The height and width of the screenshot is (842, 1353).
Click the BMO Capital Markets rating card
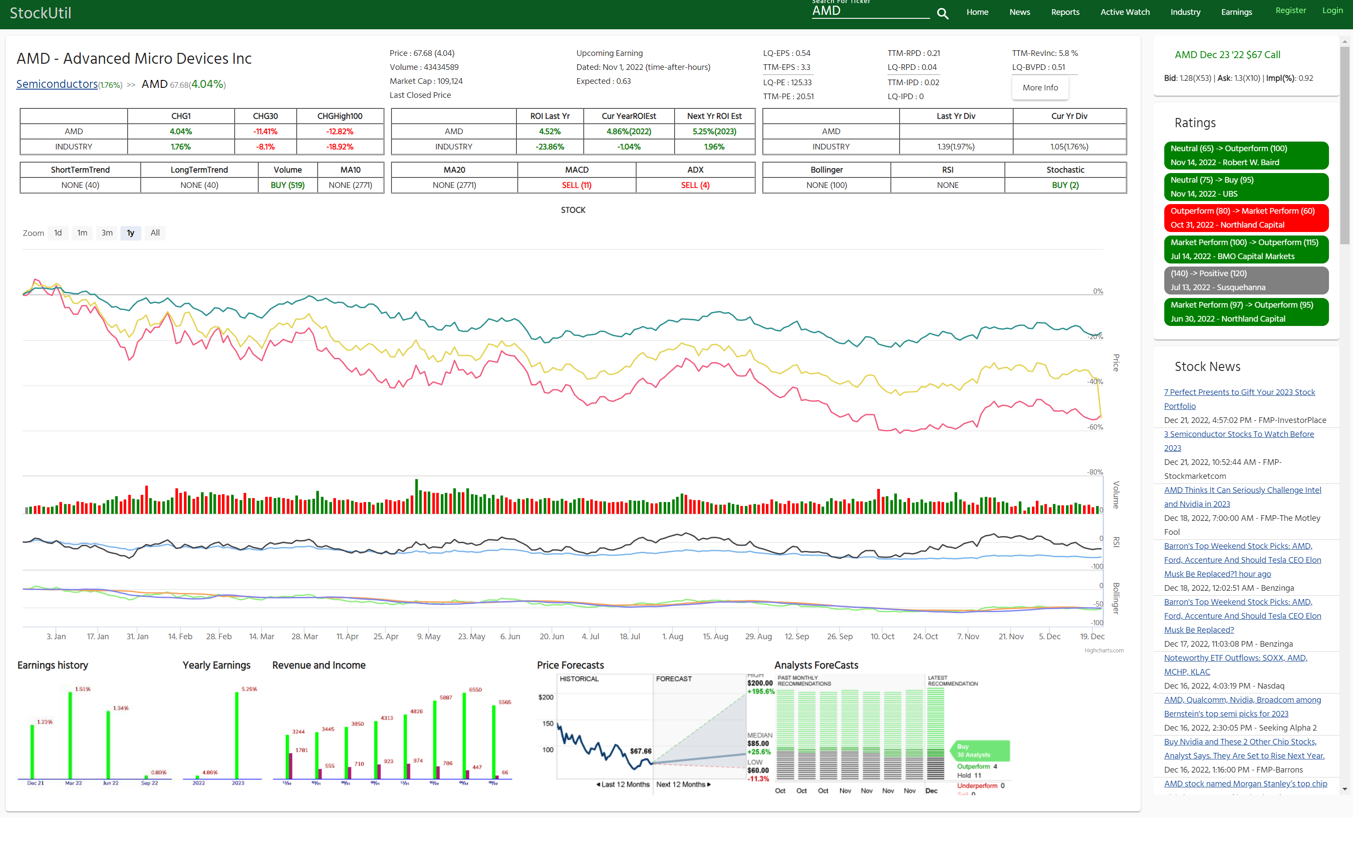(1246, 249)
